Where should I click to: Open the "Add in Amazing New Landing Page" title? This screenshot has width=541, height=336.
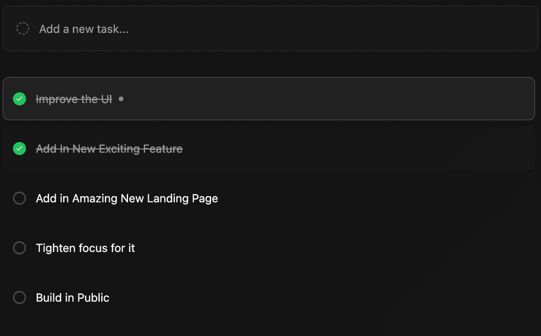[127, 199]
